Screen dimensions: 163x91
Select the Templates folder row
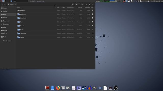[x=56, y=34]
